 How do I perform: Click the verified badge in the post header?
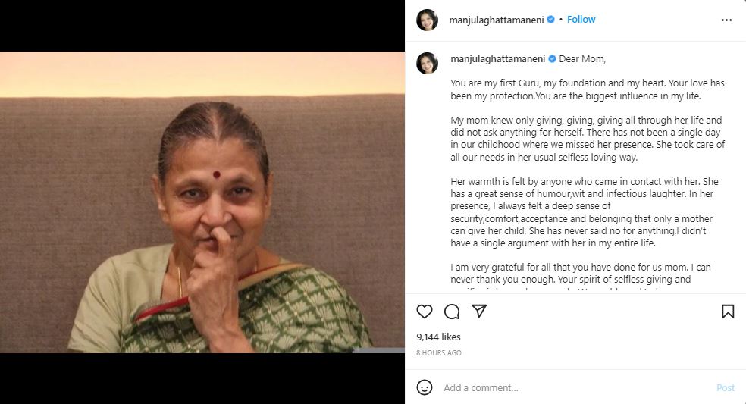point(550,20)
